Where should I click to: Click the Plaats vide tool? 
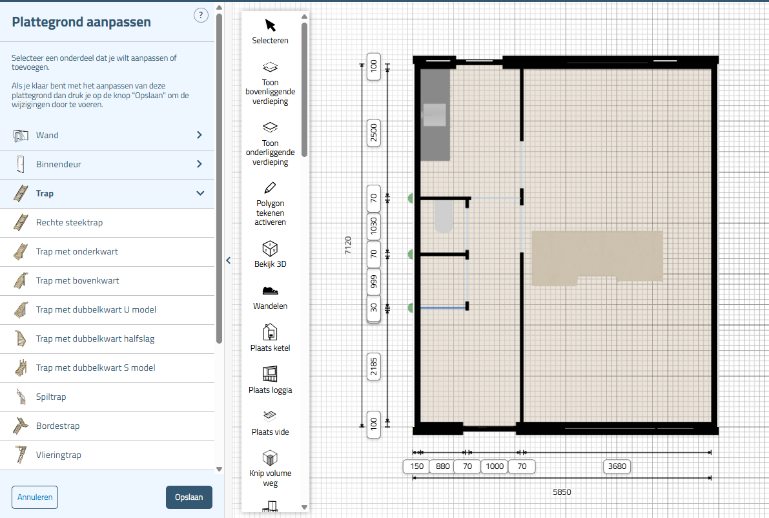(270, 422)
